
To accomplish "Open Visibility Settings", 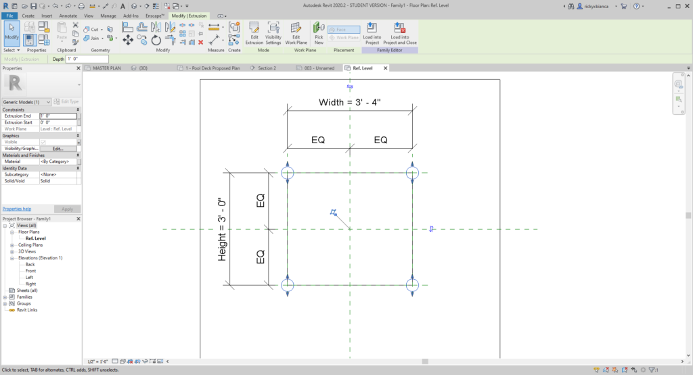I will click(x=273, y=33).
